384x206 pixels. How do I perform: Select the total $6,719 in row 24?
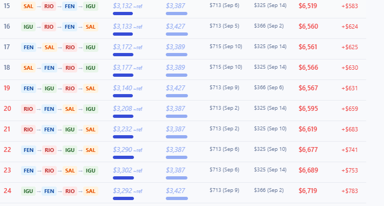(308, 191)
